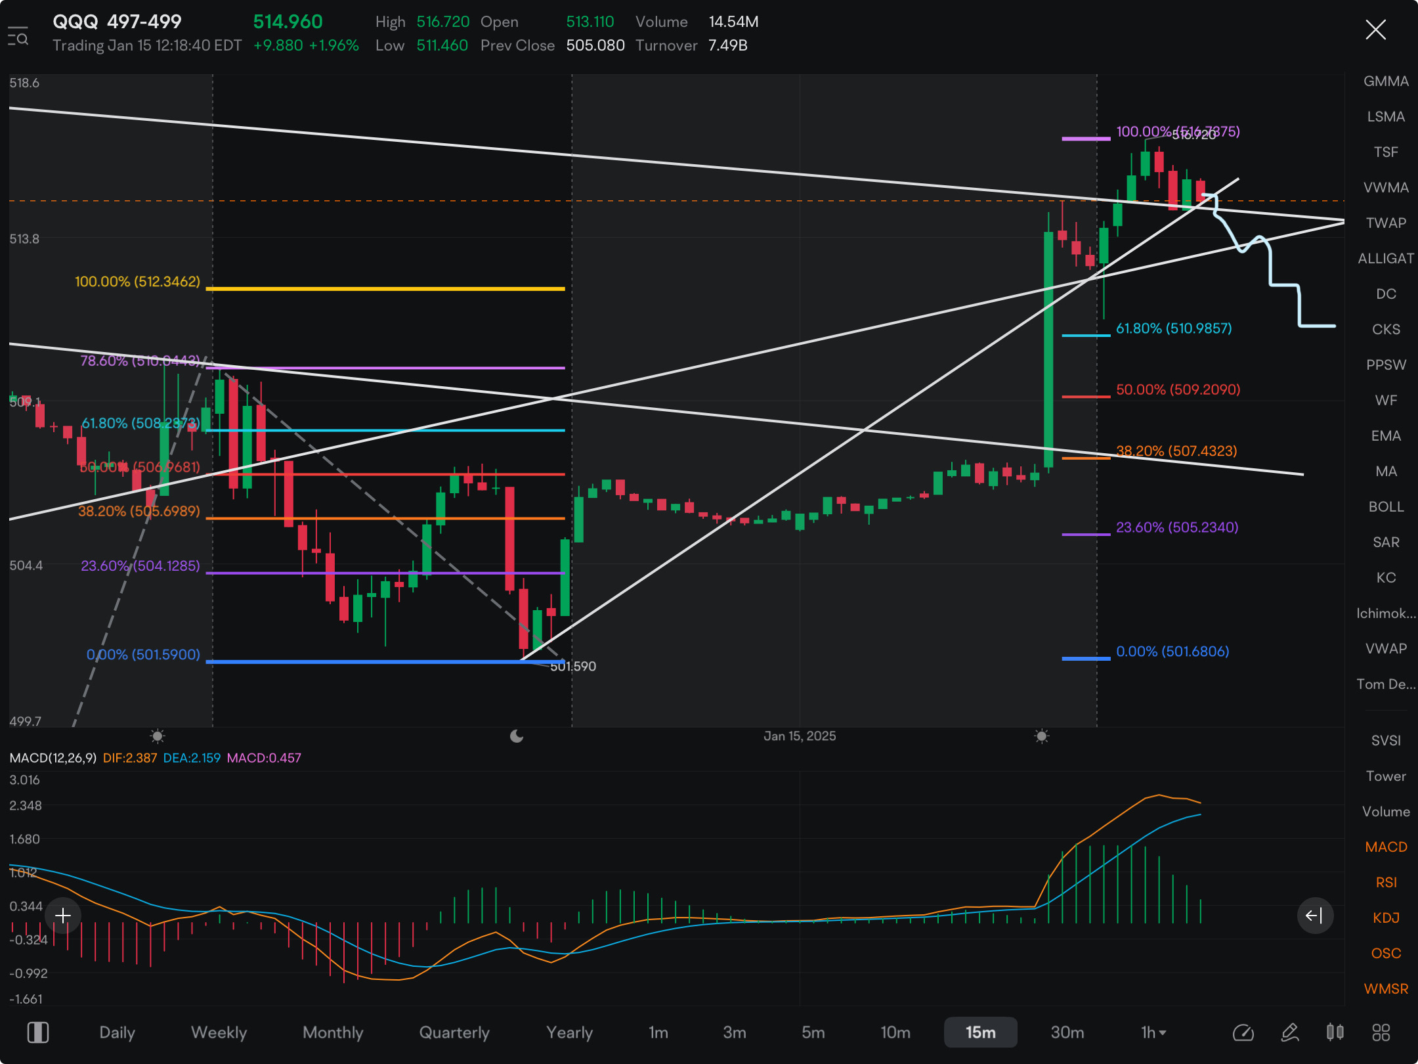Enable the LSMA indicator
This screenshot has width=1418, height=1064.
(x=1386, y=117)
